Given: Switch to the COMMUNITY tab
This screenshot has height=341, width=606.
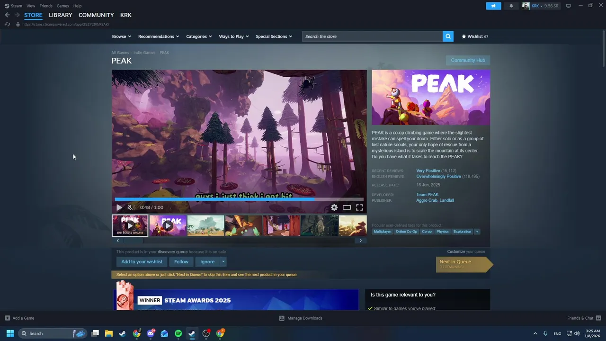Looking at the screenshot, I should (x=96, y=15).
